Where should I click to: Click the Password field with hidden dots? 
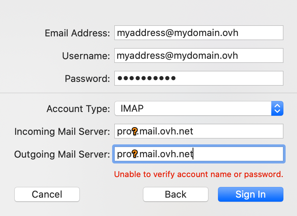(x=198, y=78)
